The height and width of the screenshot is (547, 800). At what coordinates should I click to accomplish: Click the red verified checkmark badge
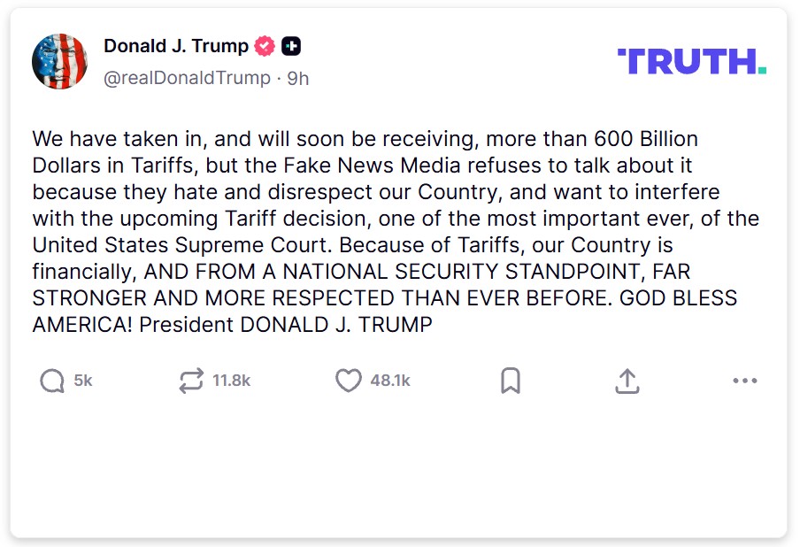[265, 46]
